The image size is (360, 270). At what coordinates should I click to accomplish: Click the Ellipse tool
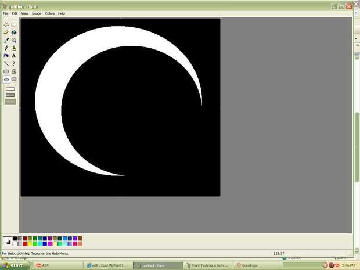[6, 80]
